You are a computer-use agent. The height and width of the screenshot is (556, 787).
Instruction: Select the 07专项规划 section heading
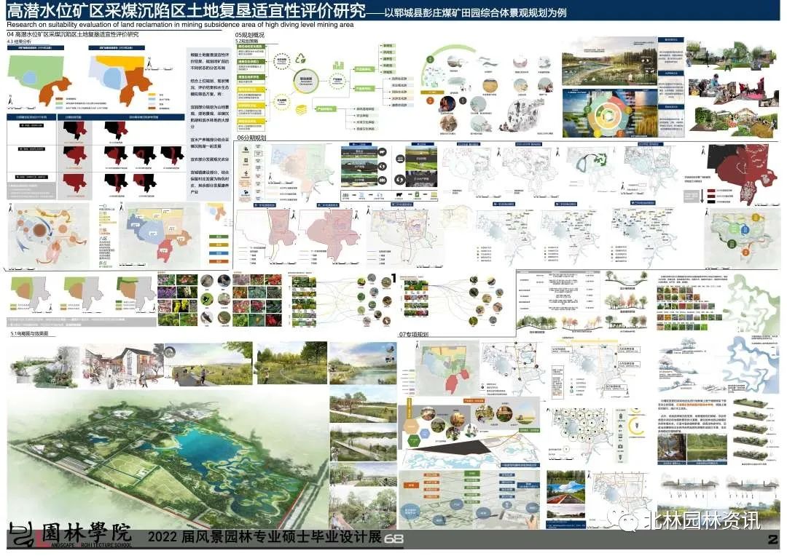(413, 334)
